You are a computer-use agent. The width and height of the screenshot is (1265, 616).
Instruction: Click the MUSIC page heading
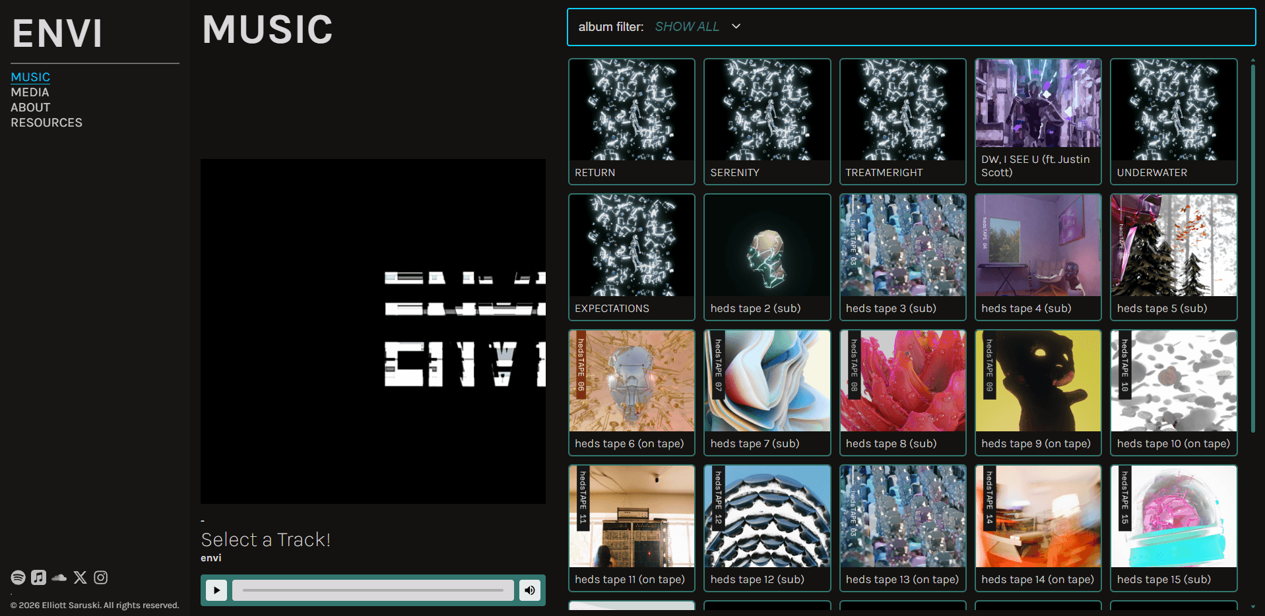(267, 30)
